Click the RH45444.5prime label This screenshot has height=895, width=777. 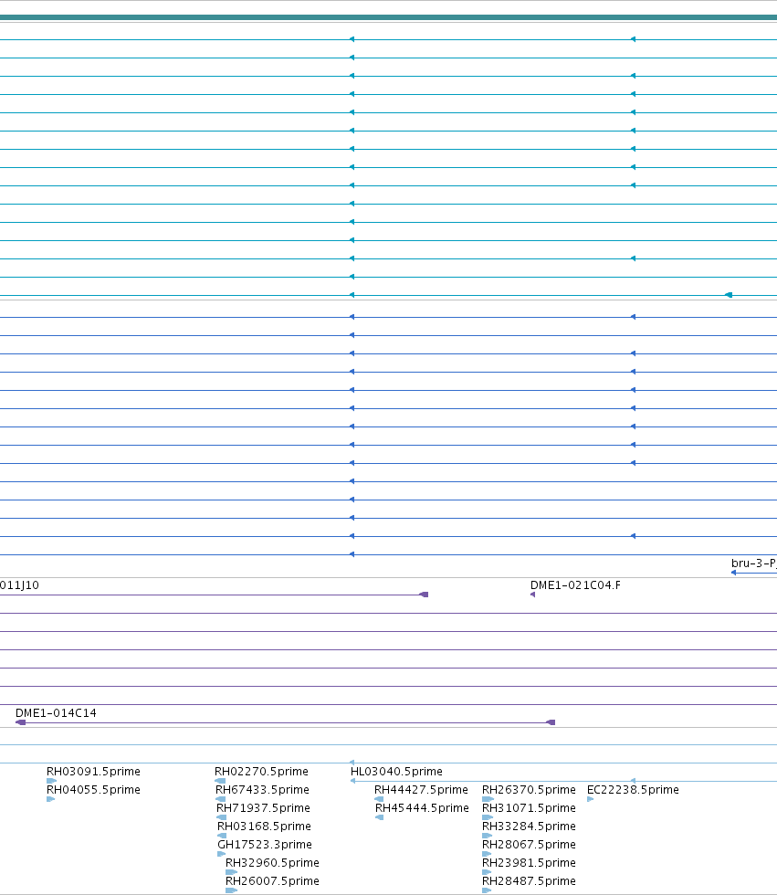(422, 807)
